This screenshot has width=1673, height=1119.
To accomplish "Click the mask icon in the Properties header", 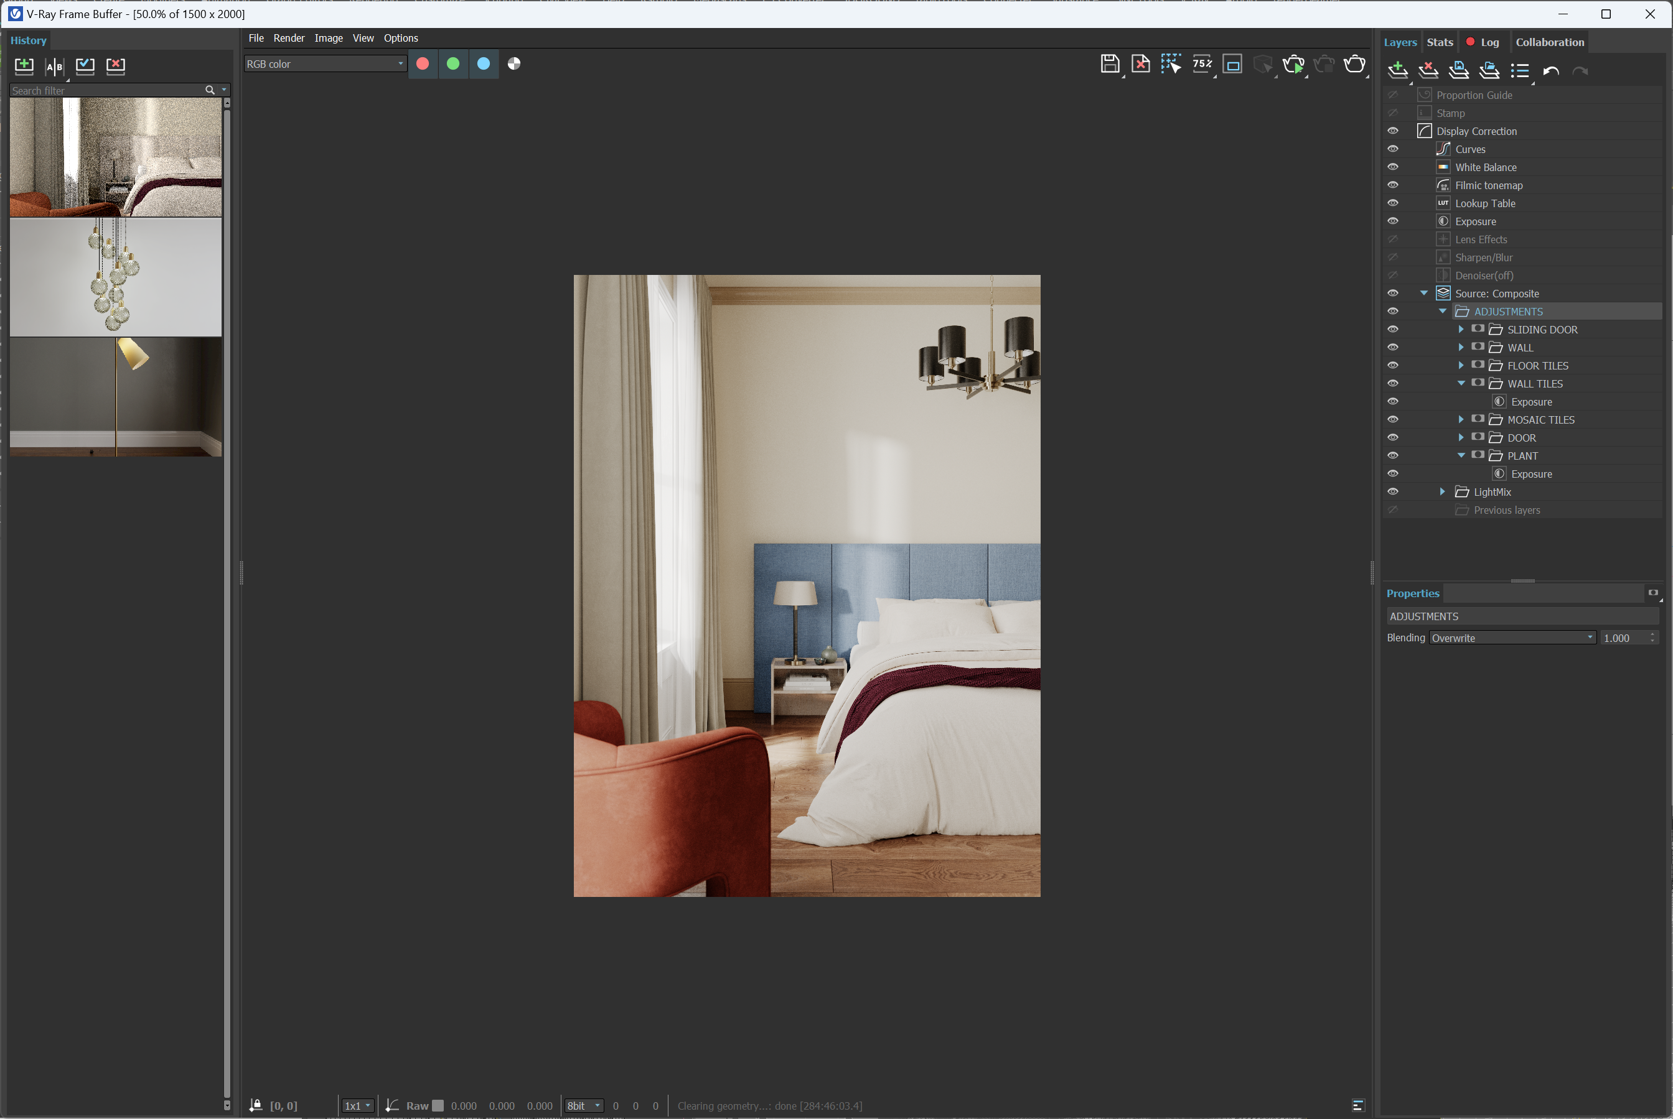I will 1653,593.
